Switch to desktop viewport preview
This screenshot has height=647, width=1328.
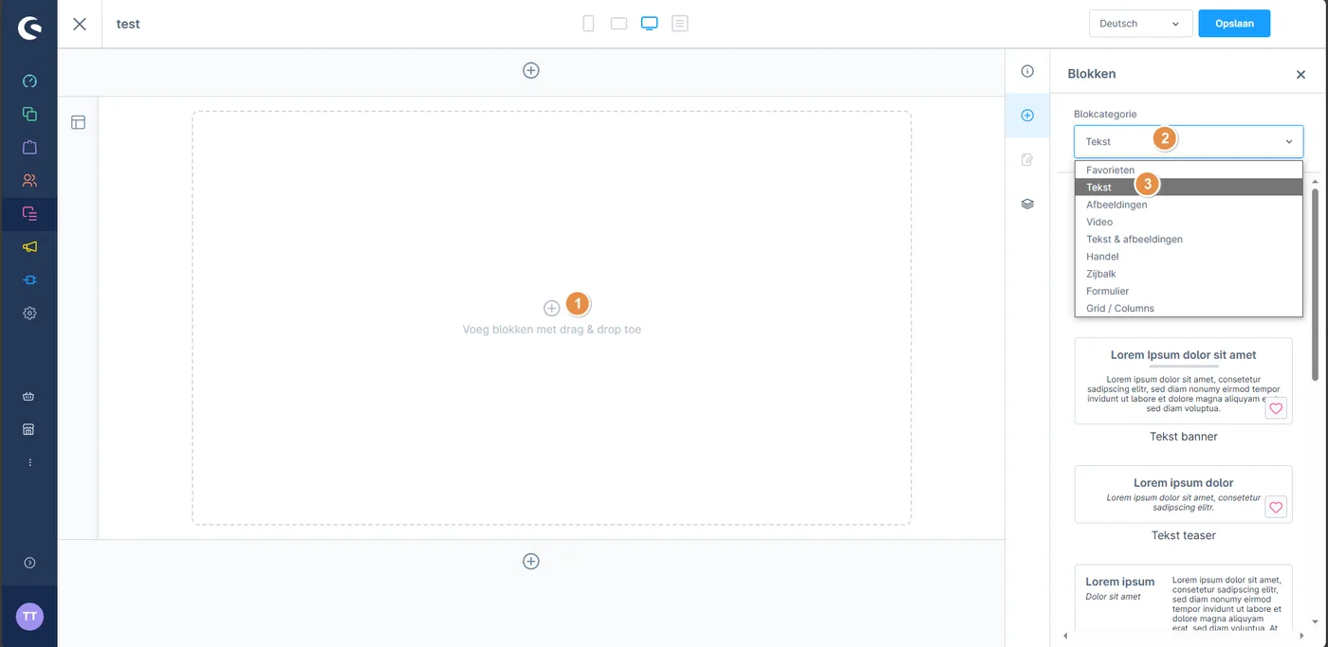[x=650, y=24]
